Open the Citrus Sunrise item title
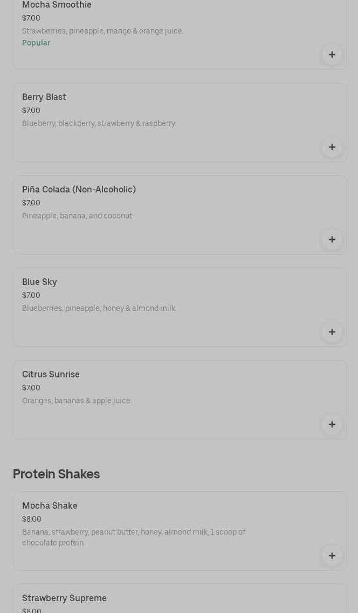The height and width of the screenshot is (613, 358). 51,375
